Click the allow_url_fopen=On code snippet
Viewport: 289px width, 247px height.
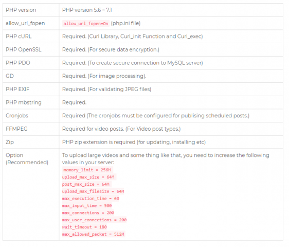point(86,24)
